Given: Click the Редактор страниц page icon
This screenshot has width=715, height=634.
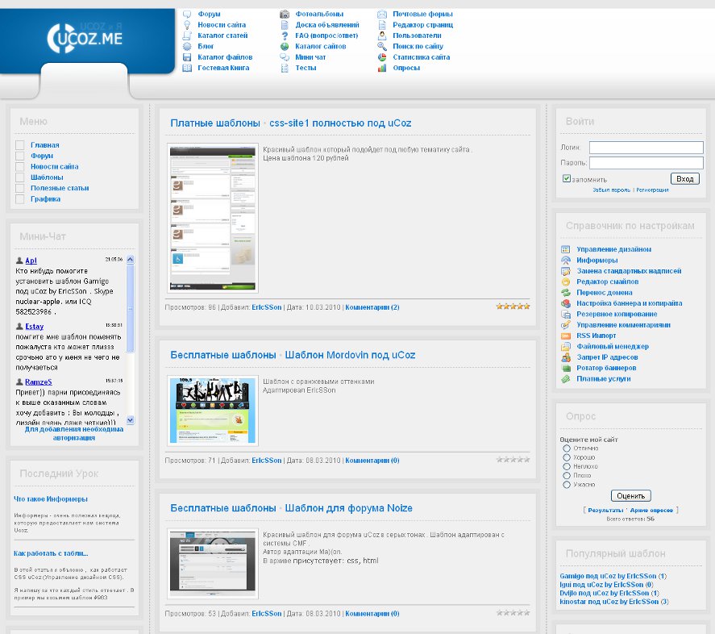Looking at the screenshot, I should coord(382,25).
